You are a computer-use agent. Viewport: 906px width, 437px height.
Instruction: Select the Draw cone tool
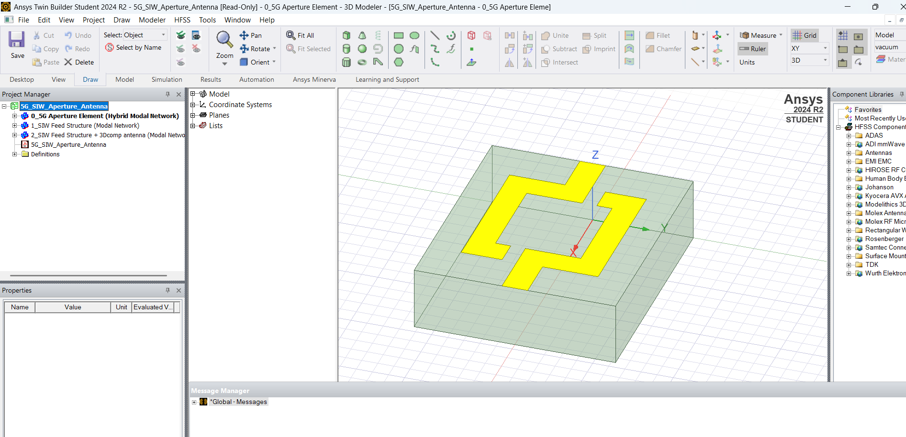[362, 35]
